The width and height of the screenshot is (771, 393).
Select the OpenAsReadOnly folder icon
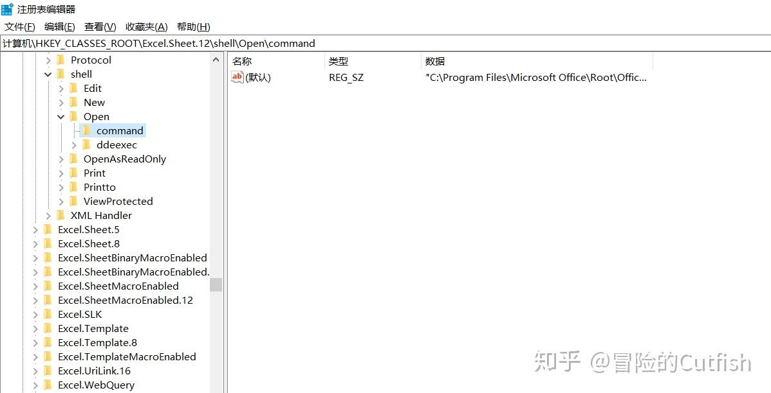(x=74, y=159)
